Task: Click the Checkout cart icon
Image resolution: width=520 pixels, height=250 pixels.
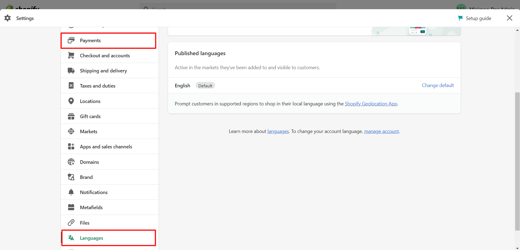Action: pyautogui.click(x=71, y=55)
